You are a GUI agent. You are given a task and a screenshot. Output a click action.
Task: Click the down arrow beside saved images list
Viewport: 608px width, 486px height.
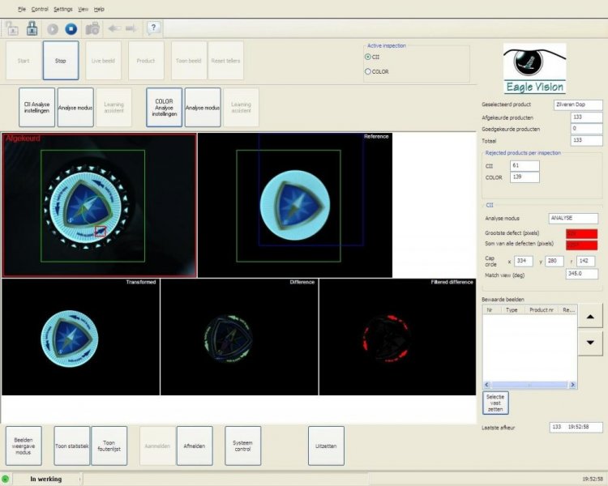(590, 343)
